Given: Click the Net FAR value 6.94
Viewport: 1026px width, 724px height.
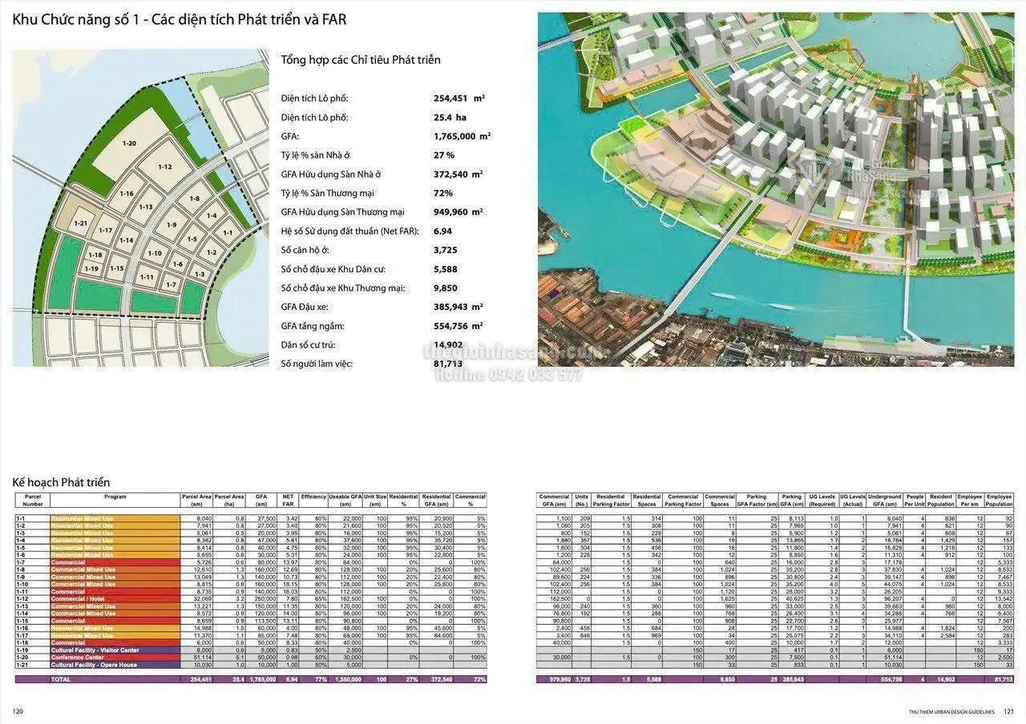Looking at the screenshot, I should [x=443, y=231].
